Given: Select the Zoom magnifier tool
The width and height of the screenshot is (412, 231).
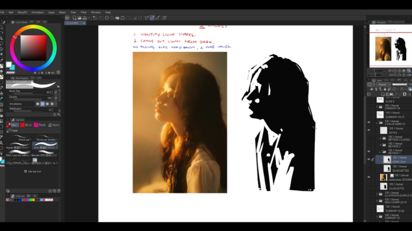Looking at the screenshot, I should pos(2,27).
